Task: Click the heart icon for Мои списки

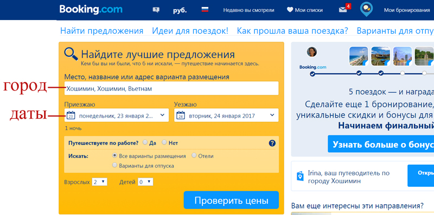Action: point(290,10)
